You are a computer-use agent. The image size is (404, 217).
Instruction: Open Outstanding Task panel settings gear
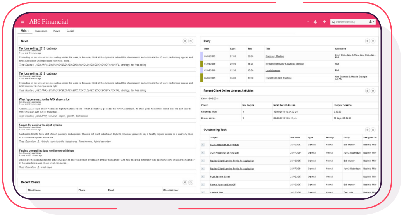click(x=367, y=130)
